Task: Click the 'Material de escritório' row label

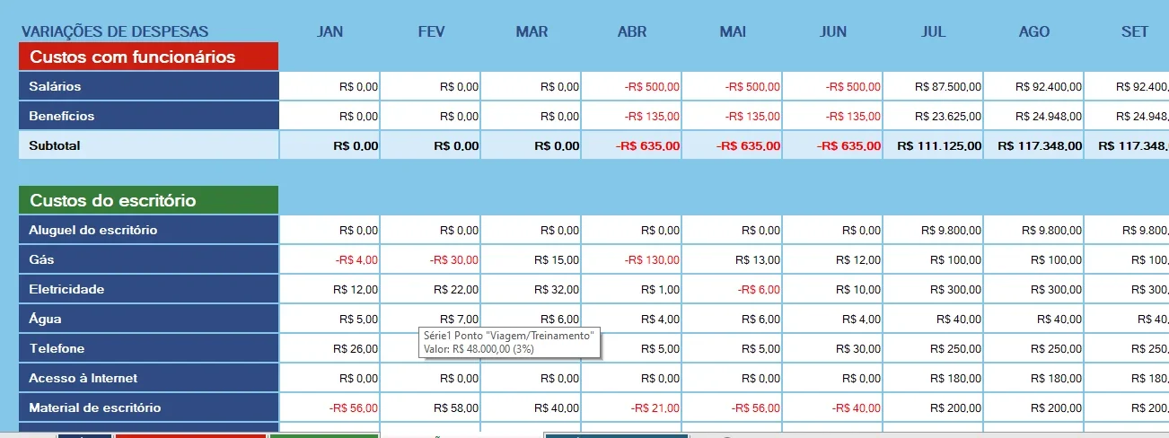Action: pyautogui.click(x=148, y=407)
